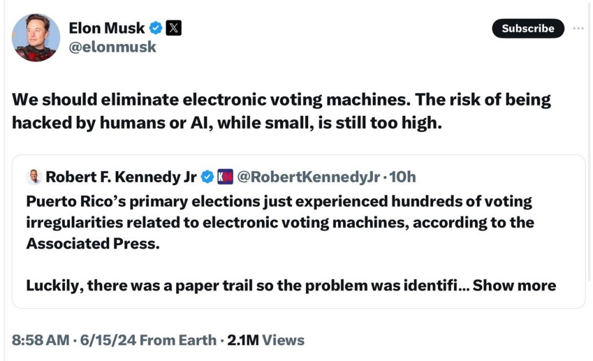The height and width of the screenshot is (361, 593).
Task: Click the 8:58 AM post timestamp
Action: coord(40,340)
